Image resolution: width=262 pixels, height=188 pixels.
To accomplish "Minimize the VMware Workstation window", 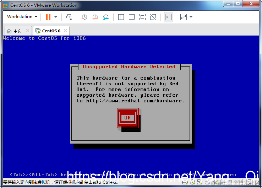I will 228,4.
